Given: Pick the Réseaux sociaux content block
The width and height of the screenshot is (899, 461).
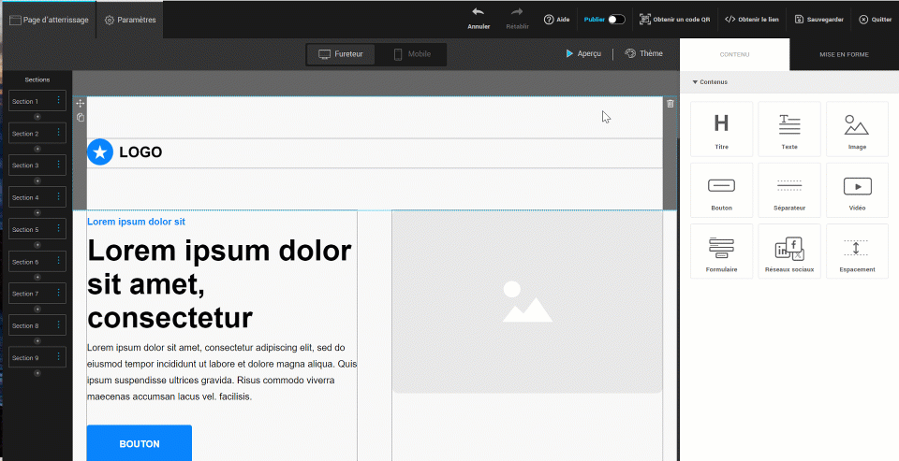Looking at the screenshot, I should click(788, 252).
